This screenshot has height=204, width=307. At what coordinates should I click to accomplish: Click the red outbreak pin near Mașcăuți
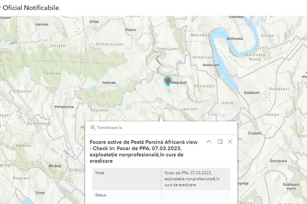(167, 81)
